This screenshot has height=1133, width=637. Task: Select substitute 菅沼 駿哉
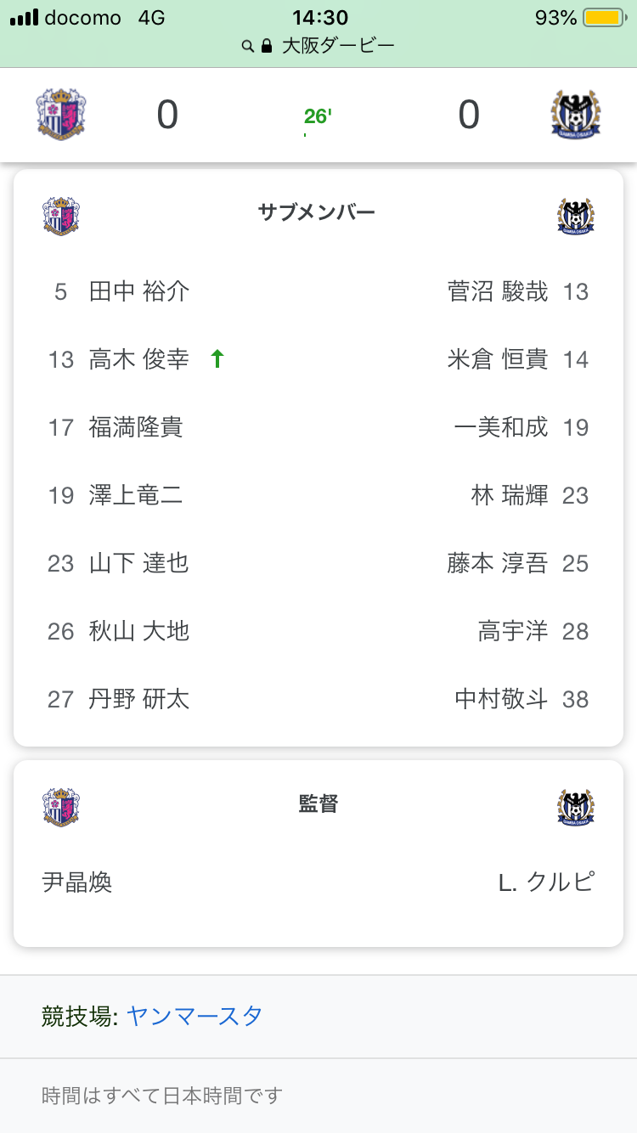click(x=498, y=292)
